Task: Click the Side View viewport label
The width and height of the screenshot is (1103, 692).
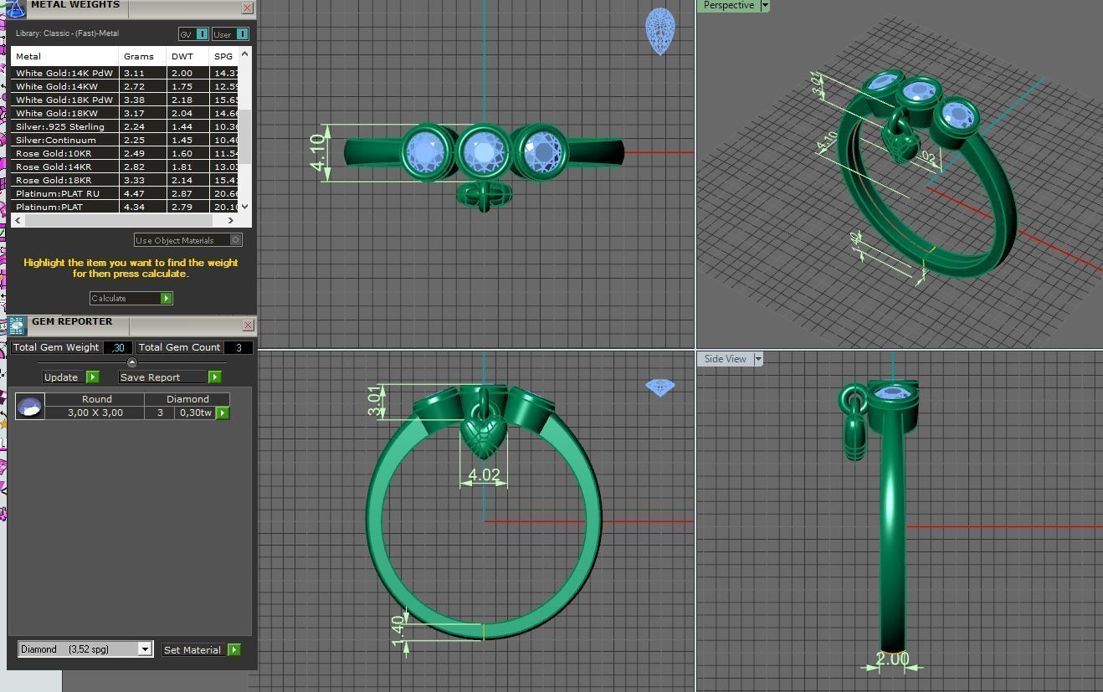Action: click(x=725, y=359)
